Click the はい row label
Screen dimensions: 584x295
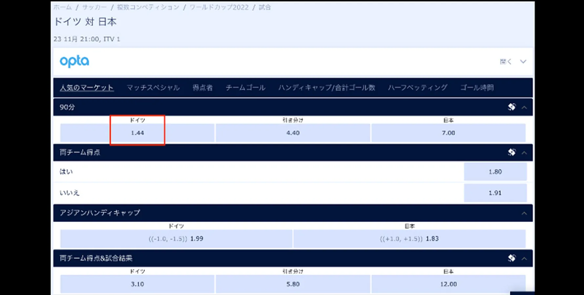[x=66, y=171]
